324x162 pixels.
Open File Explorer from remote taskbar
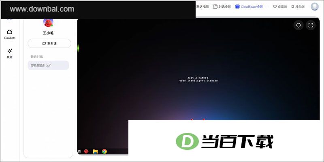[x=95, y=151]
